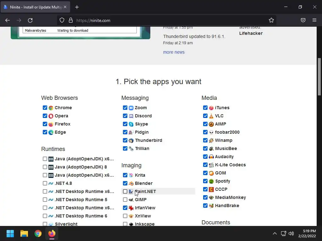This screenshot has height=241, width=322.
Task: Open Windows Start menu
Action: 10,233
